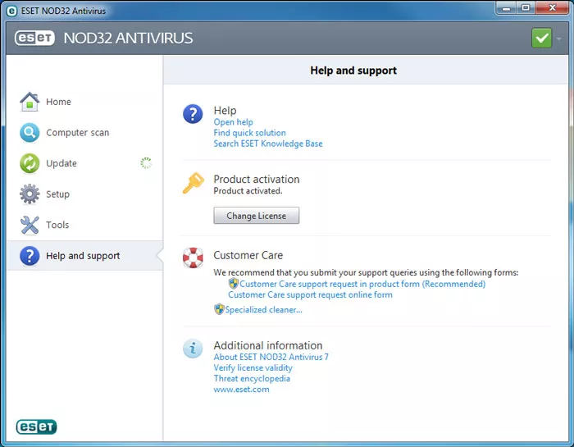Image resolution: width=574 pixels, height=447 pixels.
Task: Click the Help and support question icon in sidebar
Action: pyautogui.click(x=30, y=256)
